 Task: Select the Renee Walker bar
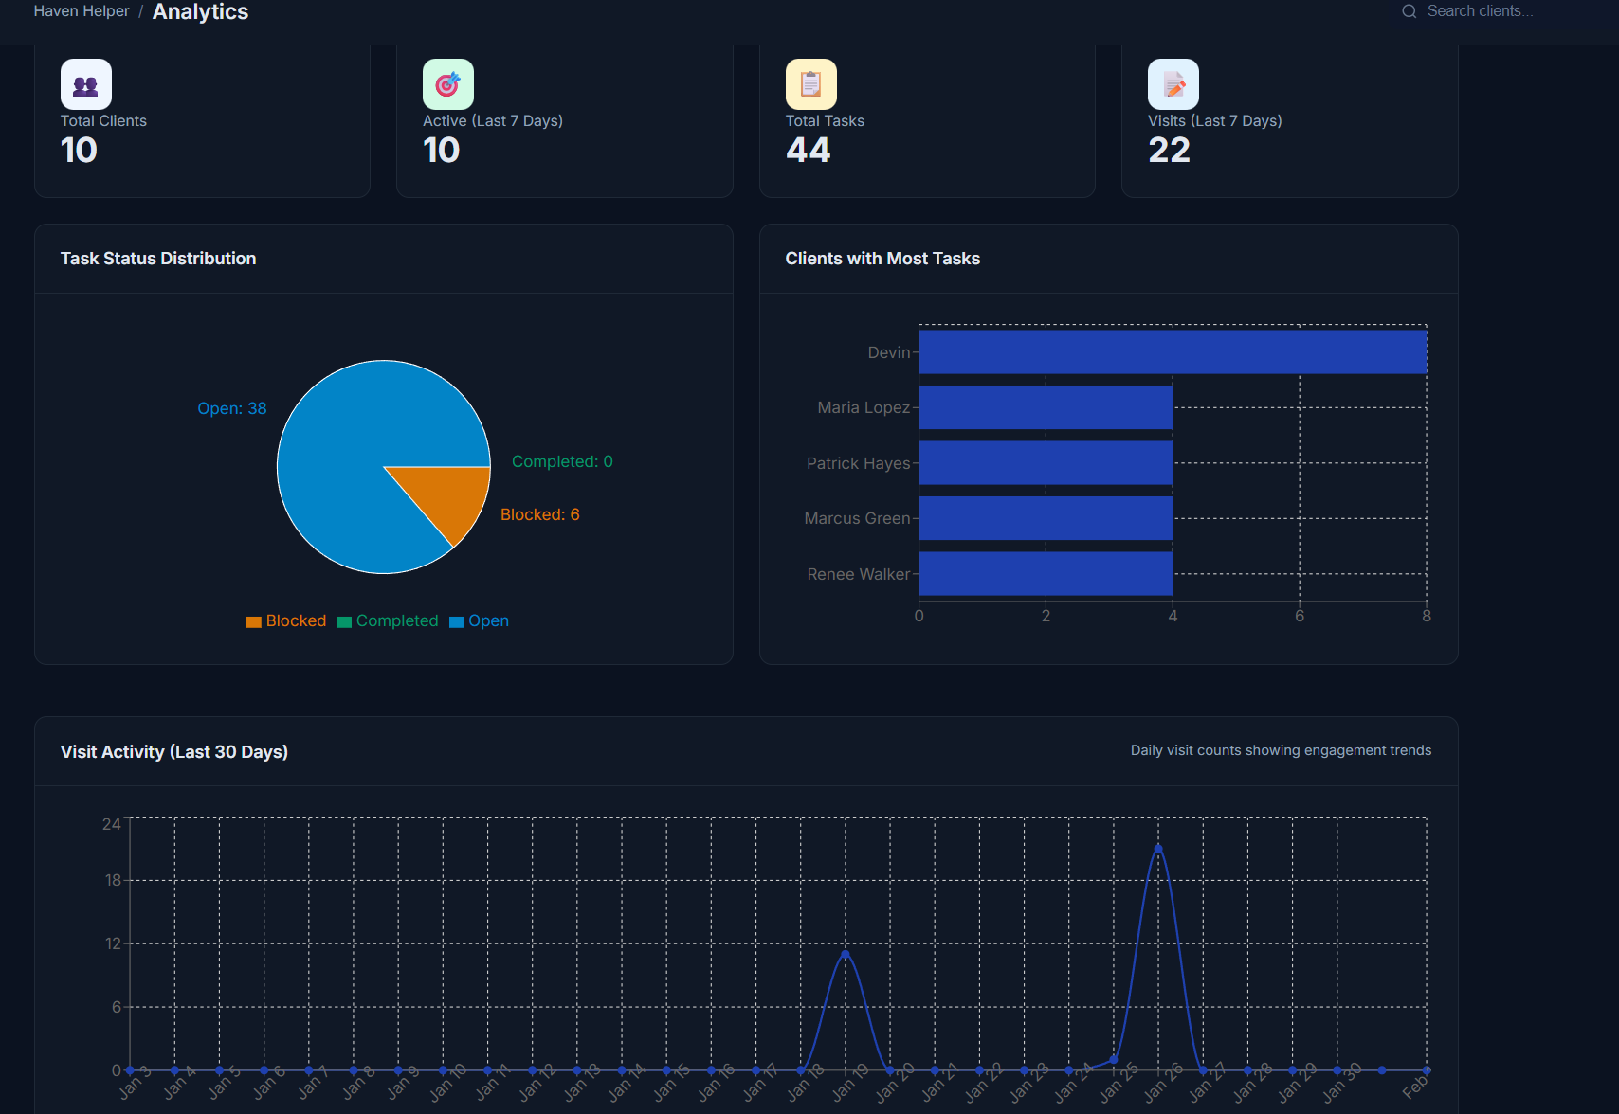pos(1046,574)
